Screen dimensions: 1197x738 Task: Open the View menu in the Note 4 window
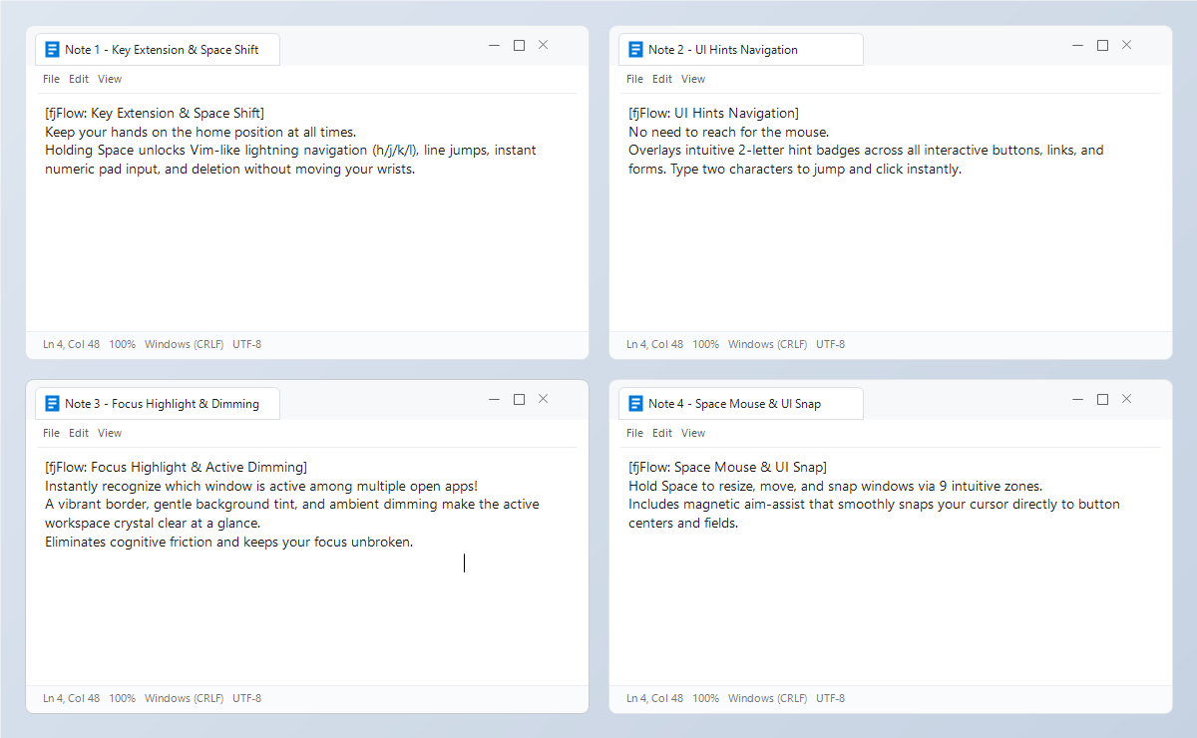(693, 433)
